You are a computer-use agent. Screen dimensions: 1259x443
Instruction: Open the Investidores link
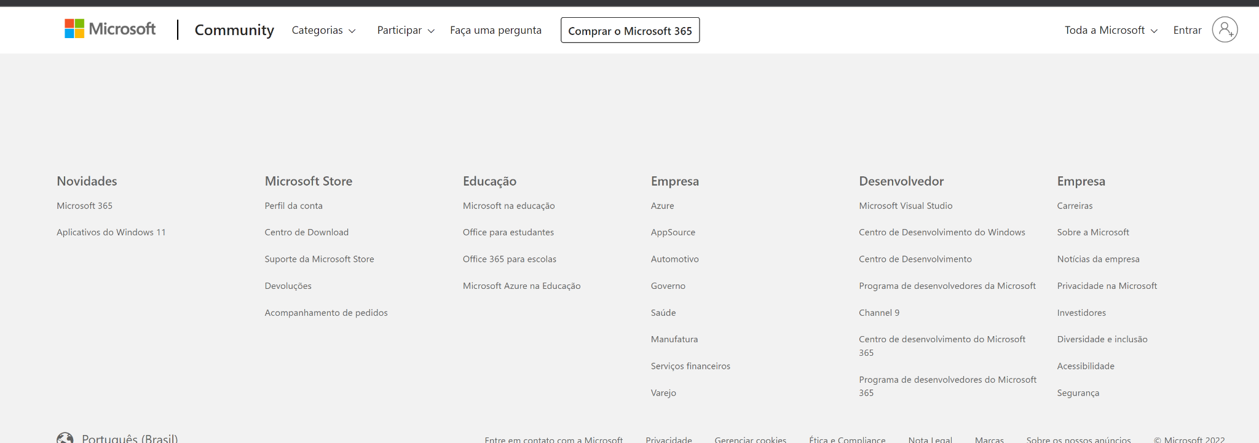(1081, 313)
